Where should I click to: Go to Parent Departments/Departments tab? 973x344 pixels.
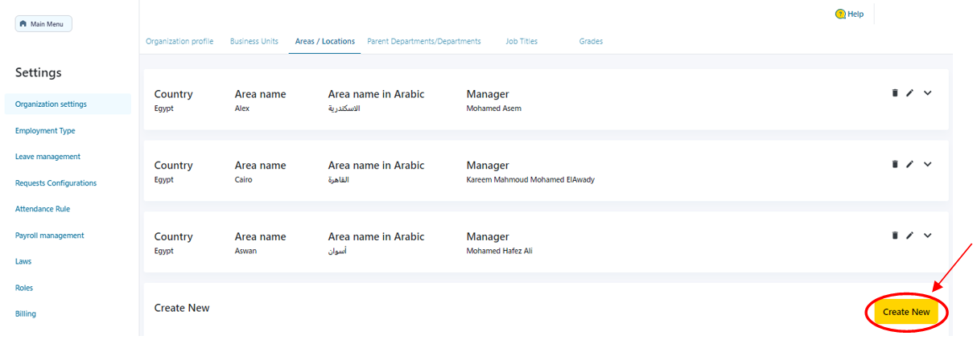pos(423,41)
